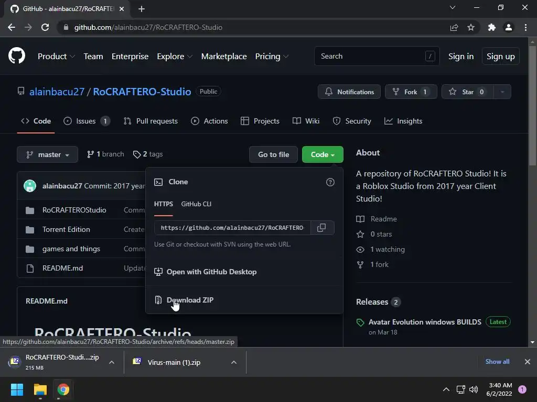Viewport: 537px width, 402px height.
Task: Open the Wiki tab
Action: (x=306, y=121)
